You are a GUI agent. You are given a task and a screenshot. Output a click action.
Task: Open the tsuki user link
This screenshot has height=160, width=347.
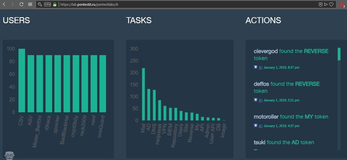click(259, 142)
